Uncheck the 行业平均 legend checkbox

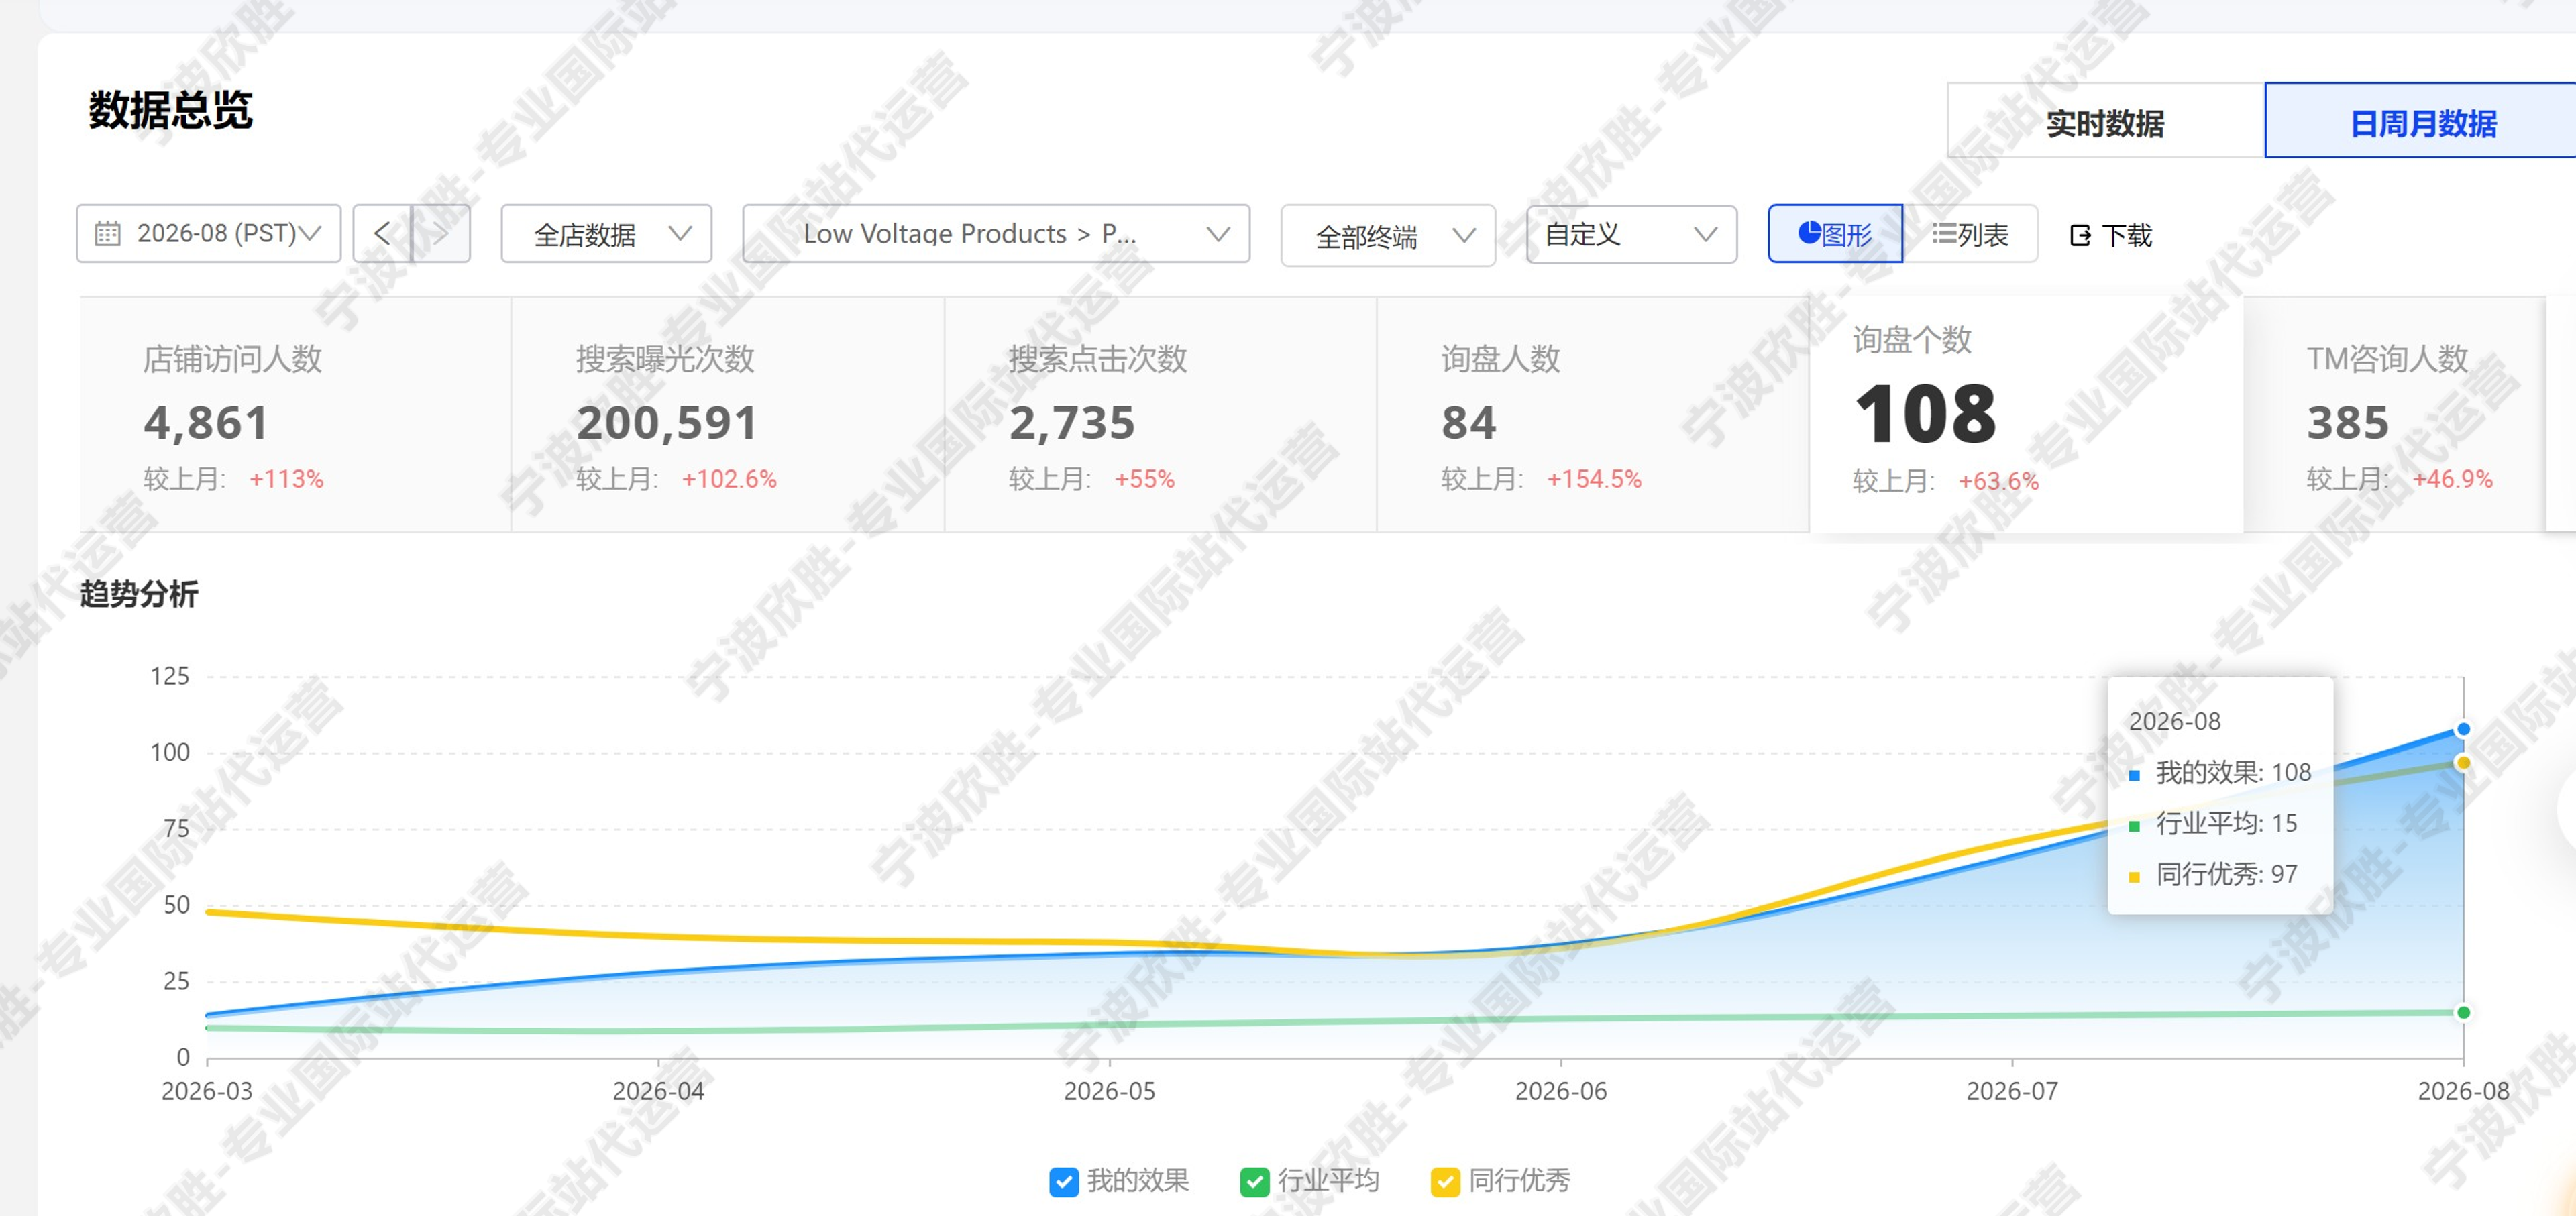point(1254,1182)
